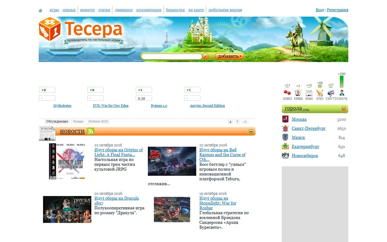Select the Новосибирск city link

[x=305, y=155]
